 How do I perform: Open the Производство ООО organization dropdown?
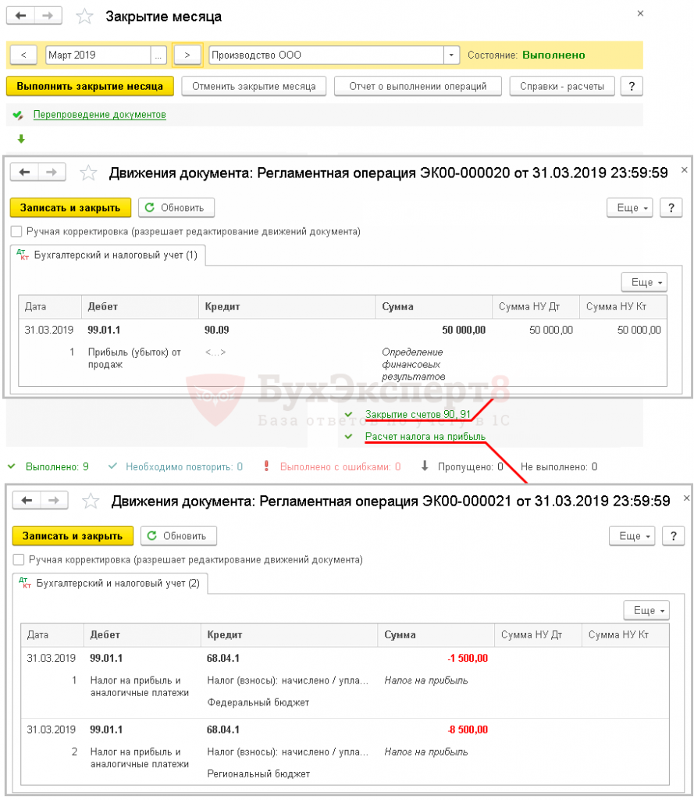(x=450, y=55)
